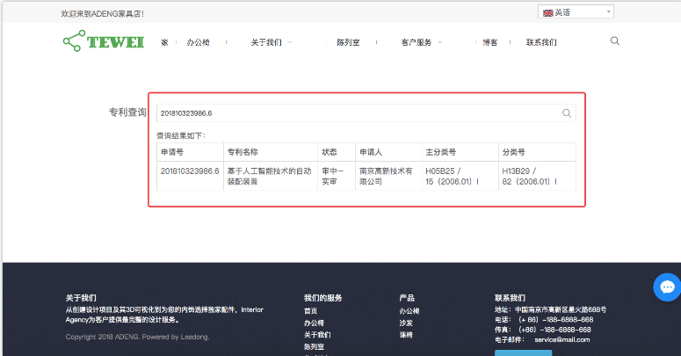Viewport: 681px width, 356px height.
Task: Click the patent number input field
Action: point(356,113)
